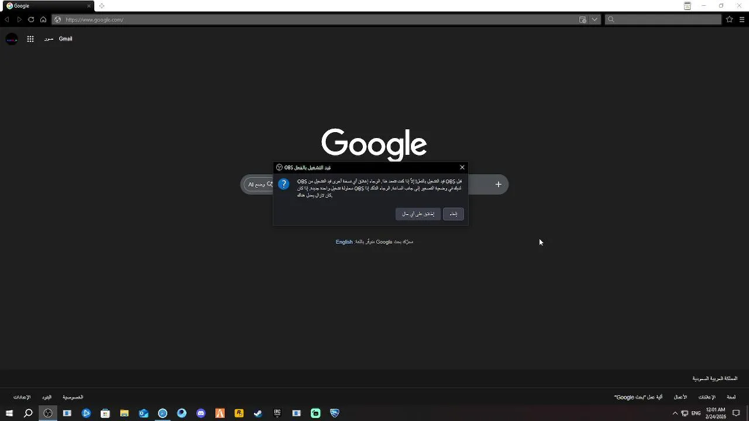Click the plus icon in the Google search bar
This screenshot has width=749, height=421.
[x=499, y=184]
